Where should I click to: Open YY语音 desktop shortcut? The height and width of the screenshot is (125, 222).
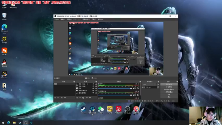(x=110, y=110)
